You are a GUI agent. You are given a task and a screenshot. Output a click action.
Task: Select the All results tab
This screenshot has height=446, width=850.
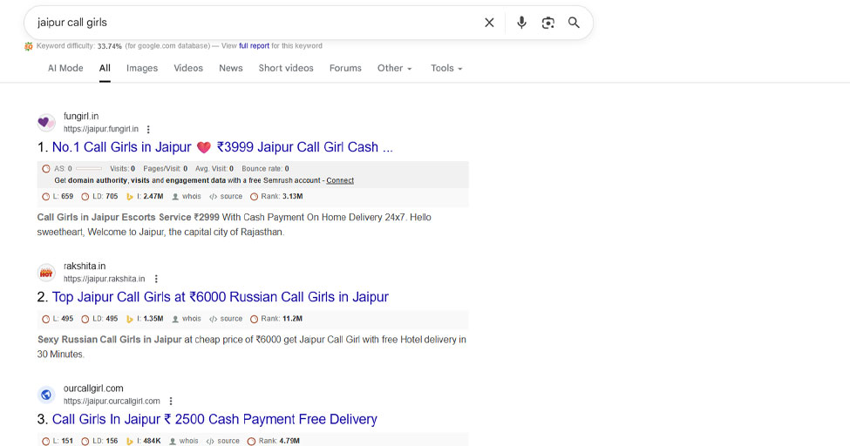pos(105,68)
